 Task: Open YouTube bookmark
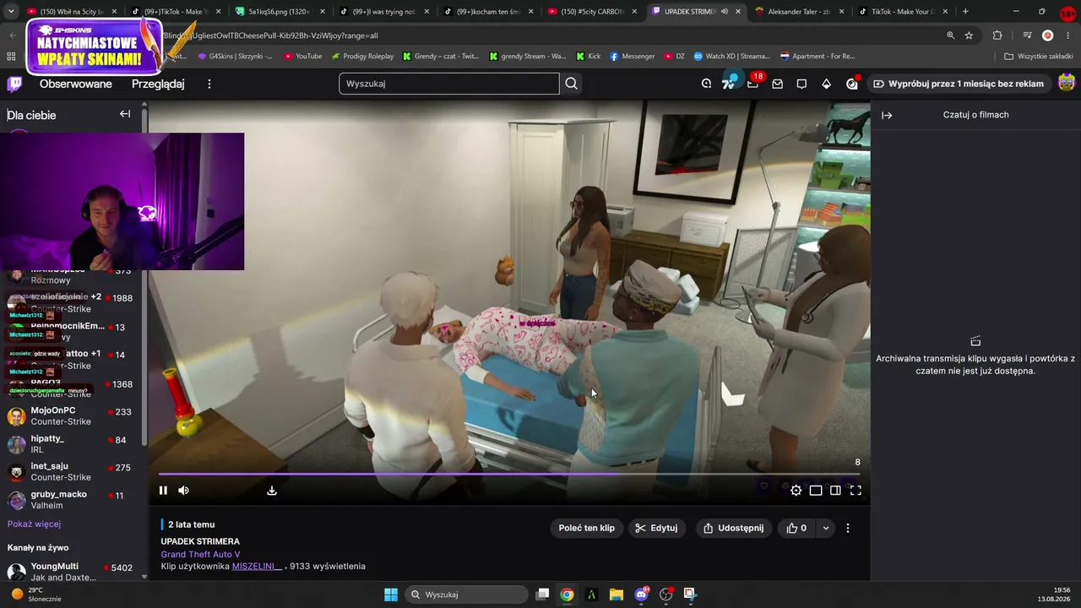[x=302, y=57]
